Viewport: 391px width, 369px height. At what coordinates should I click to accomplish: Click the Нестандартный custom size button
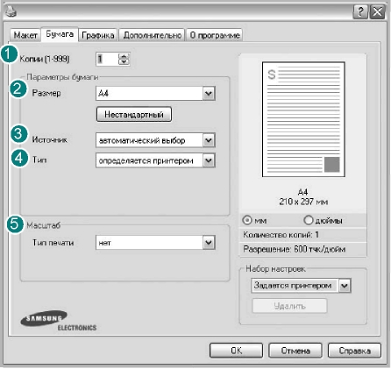[134, 114]
